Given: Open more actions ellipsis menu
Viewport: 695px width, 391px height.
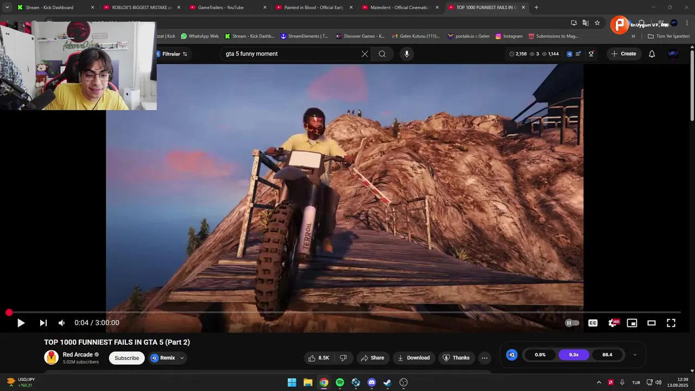Looking at the screenshot, I should (x=485, y=358).
